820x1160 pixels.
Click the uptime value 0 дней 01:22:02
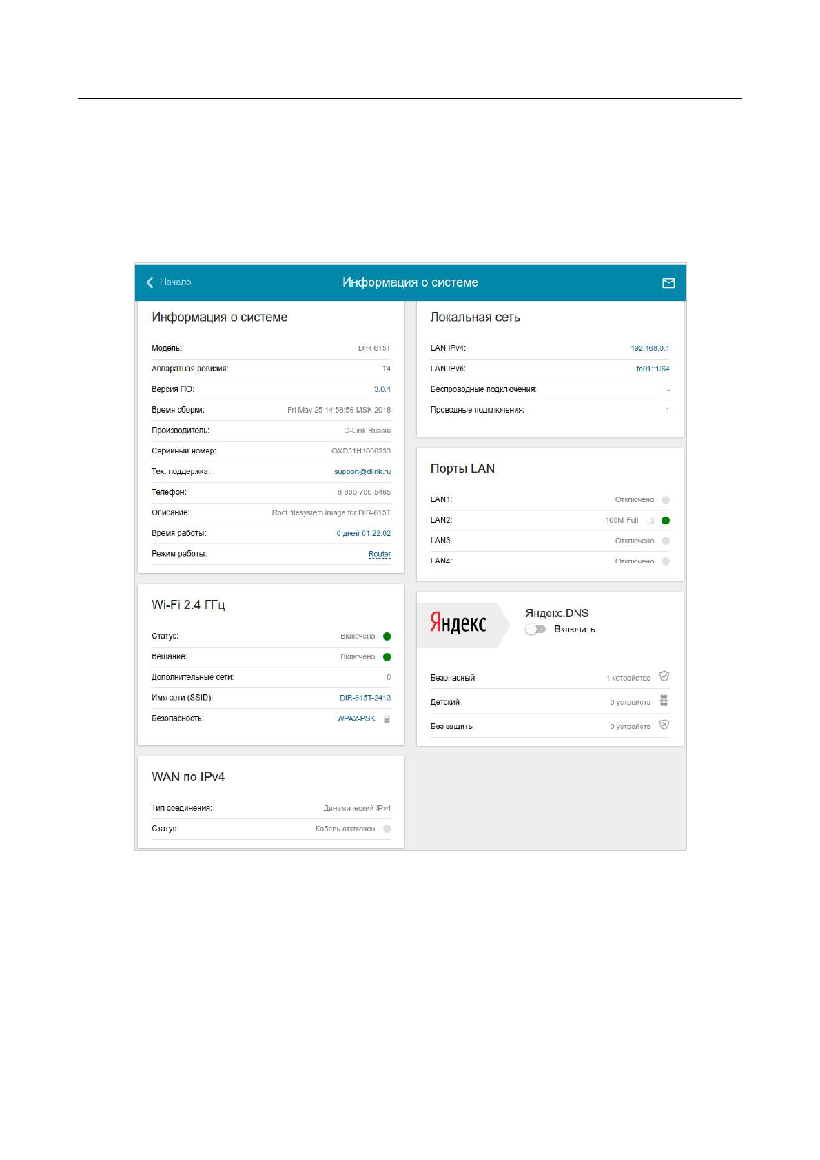point(363,533)
